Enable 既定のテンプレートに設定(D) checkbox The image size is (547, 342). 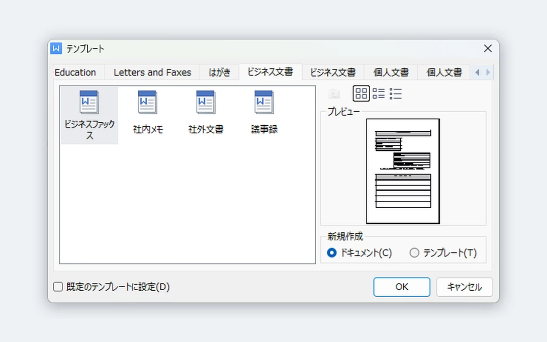(58, 287)
